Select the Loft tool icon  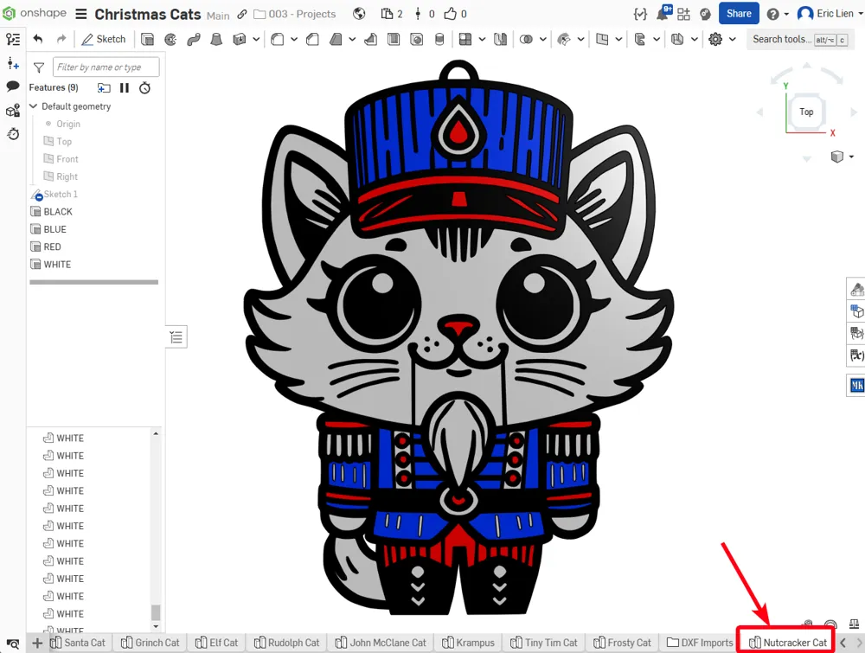(x=216, y=39)
